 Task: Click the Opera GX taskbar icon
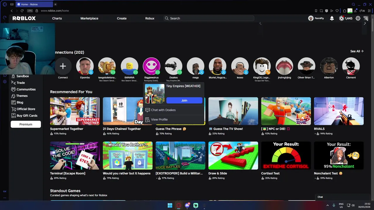pos(179,205)
